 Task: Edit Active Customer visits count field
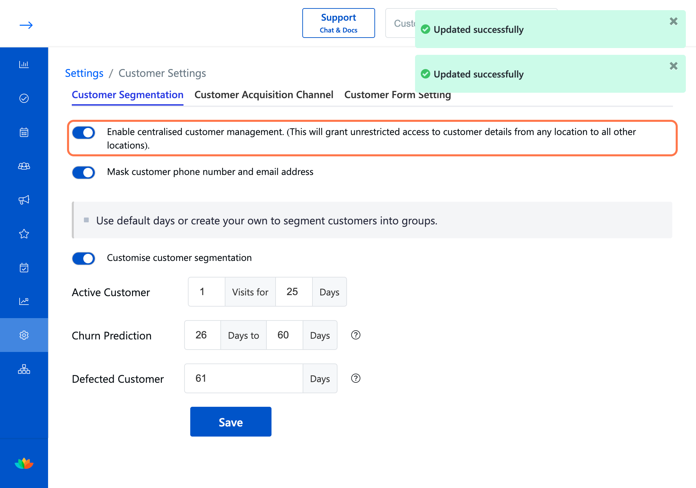pyautogui.click(x=207, y=292)
